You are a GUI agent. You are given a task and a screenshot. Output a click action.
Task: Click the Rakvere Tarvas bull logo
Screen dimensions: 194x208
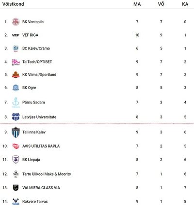16,201
